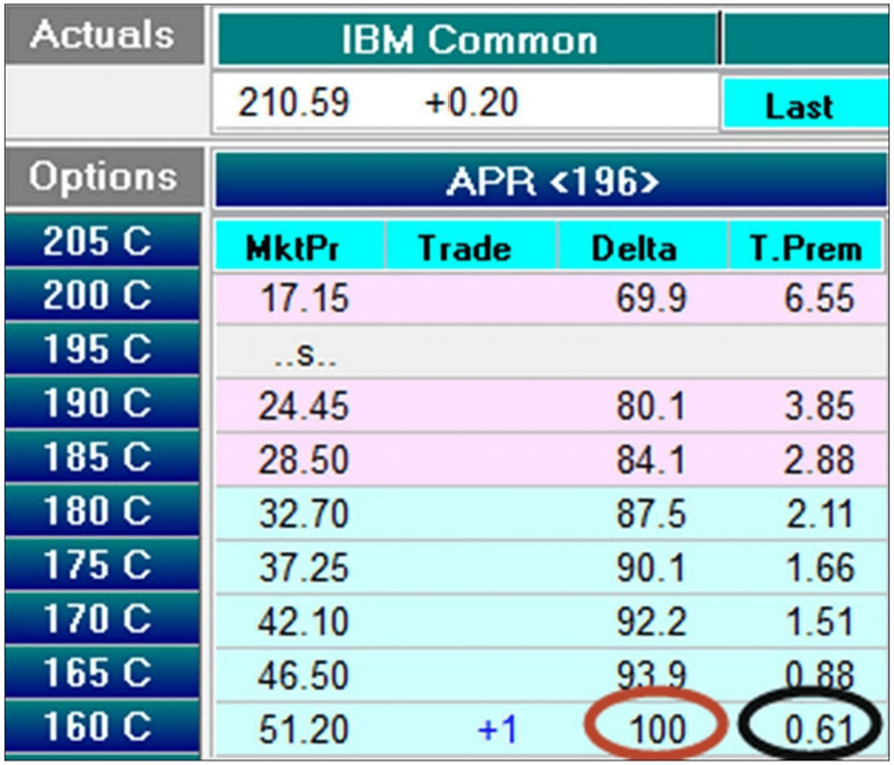Click the Trade cell in the 200 C row
The height and width of the screenshot is (765, 894).
(471, 298)
